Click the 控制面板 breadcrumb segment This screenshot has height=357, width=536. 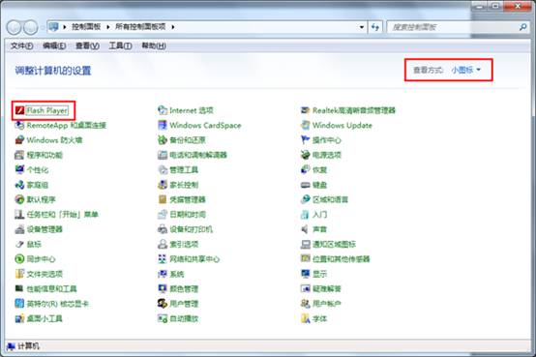pyautogui.click(x=86, y=27)
